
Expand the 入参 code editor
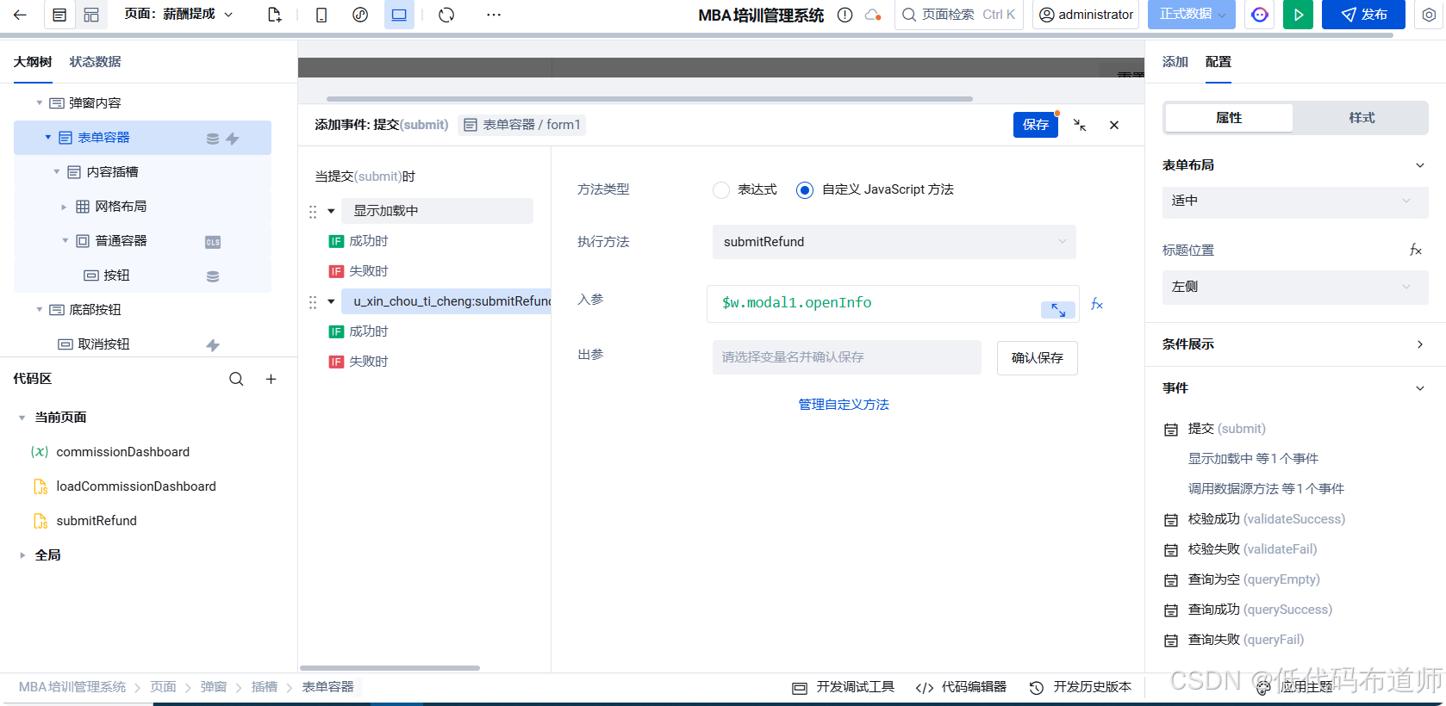tap(1057, 310)
